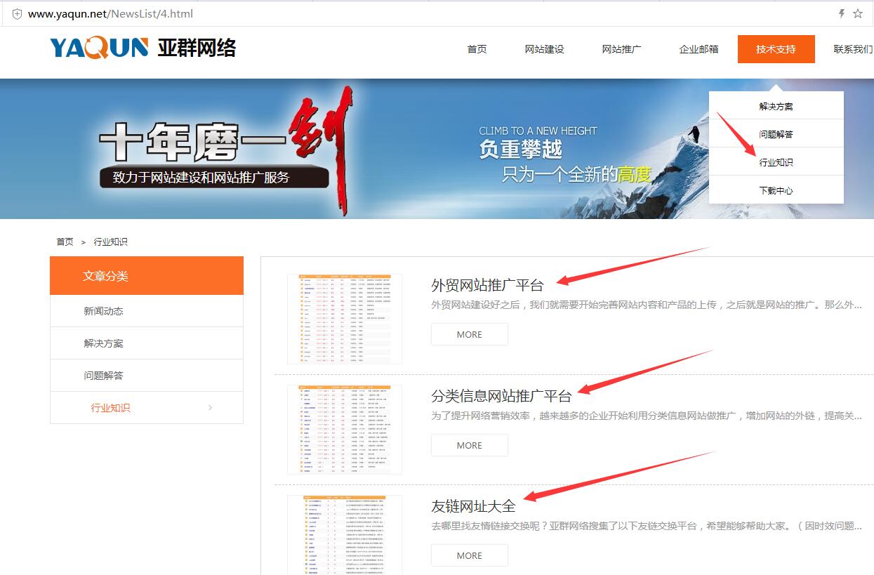Open 下载中心 from the dropdown menu
The height and width of the screenshot is (575, 874).
[x=776, y=191]
